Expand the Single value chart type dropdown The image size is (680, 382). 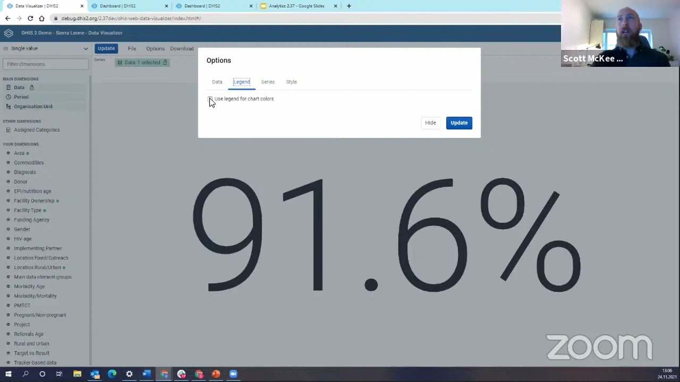tap(45, 48)
